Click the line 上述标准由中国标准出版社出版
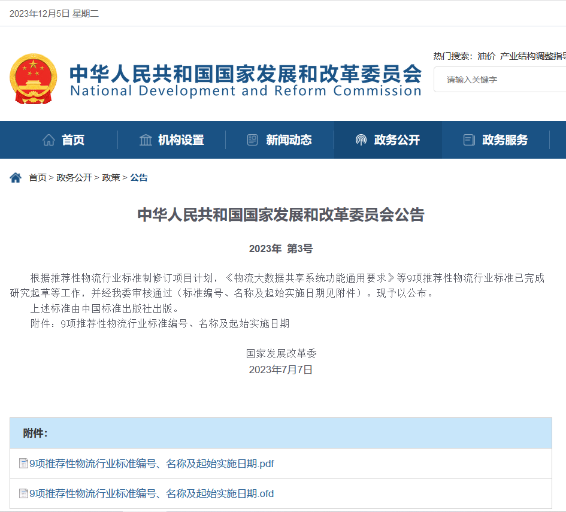This screenshot has width=566, height=512. [x=105, y=308]
